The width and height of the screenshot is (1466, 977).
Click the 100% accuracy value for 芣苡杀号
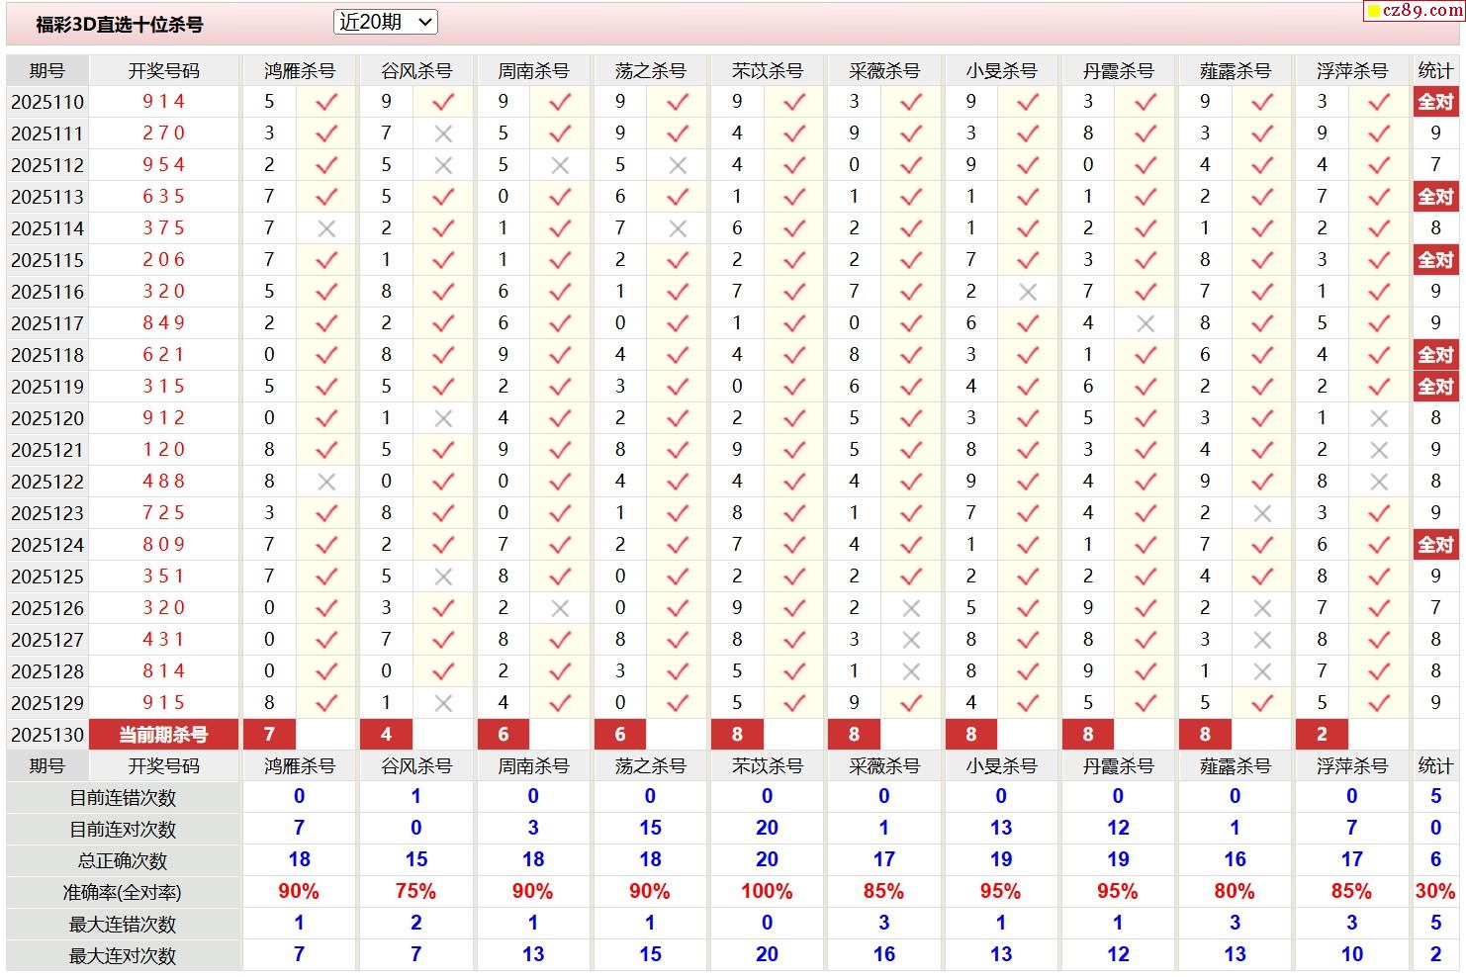[x=767, y=892]
